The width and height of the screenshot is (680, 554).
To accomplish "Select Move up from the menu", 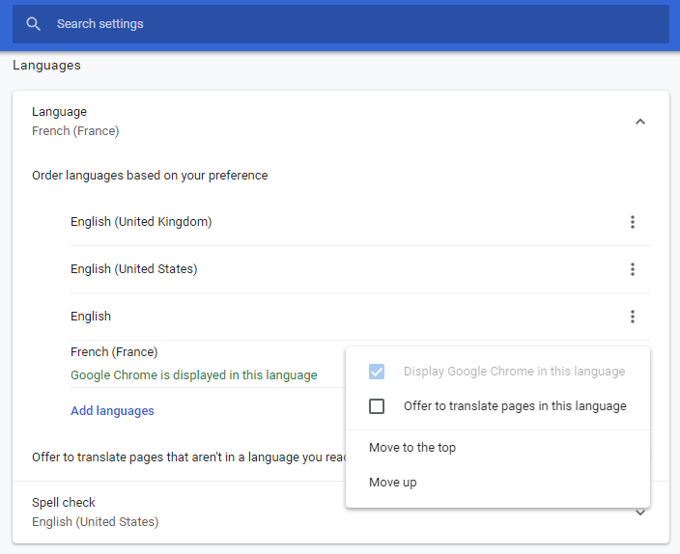I will click(x=393, y=483).
